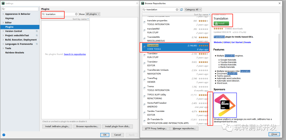Expand Build, Execution, Deployment node

[x=3, y=40]
